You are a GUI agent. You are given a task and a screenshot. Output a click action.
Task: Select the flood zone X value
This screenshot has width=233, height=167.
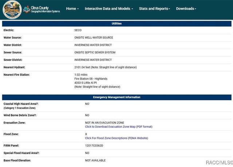click(86, 134)
